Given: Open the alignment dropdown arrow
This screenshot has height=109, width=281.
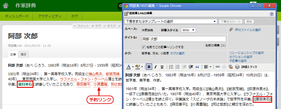Looking at the screenshot, I should click(x=210, y=67).
